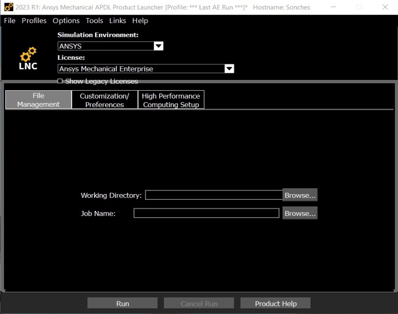Click the Simulation Environment label
The width and height of the screenshot is (398, 314).
[98, 35]
